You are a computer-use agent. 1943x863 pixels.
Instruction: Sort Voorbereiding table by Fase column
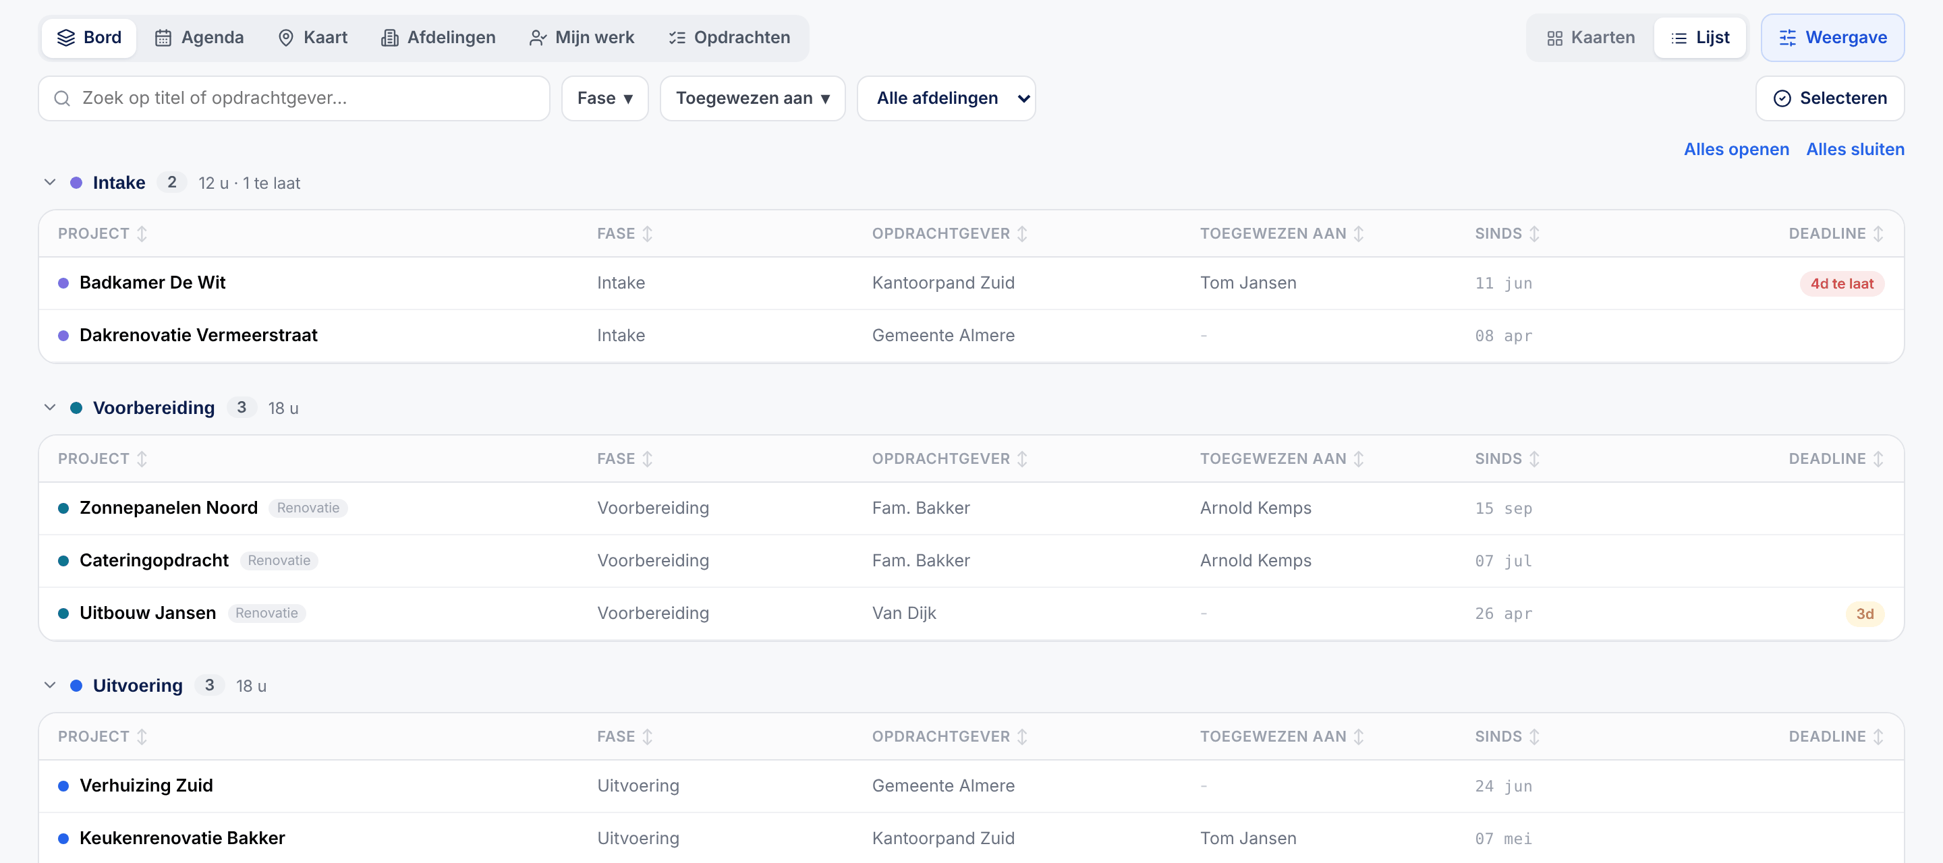tap(625, 459)
